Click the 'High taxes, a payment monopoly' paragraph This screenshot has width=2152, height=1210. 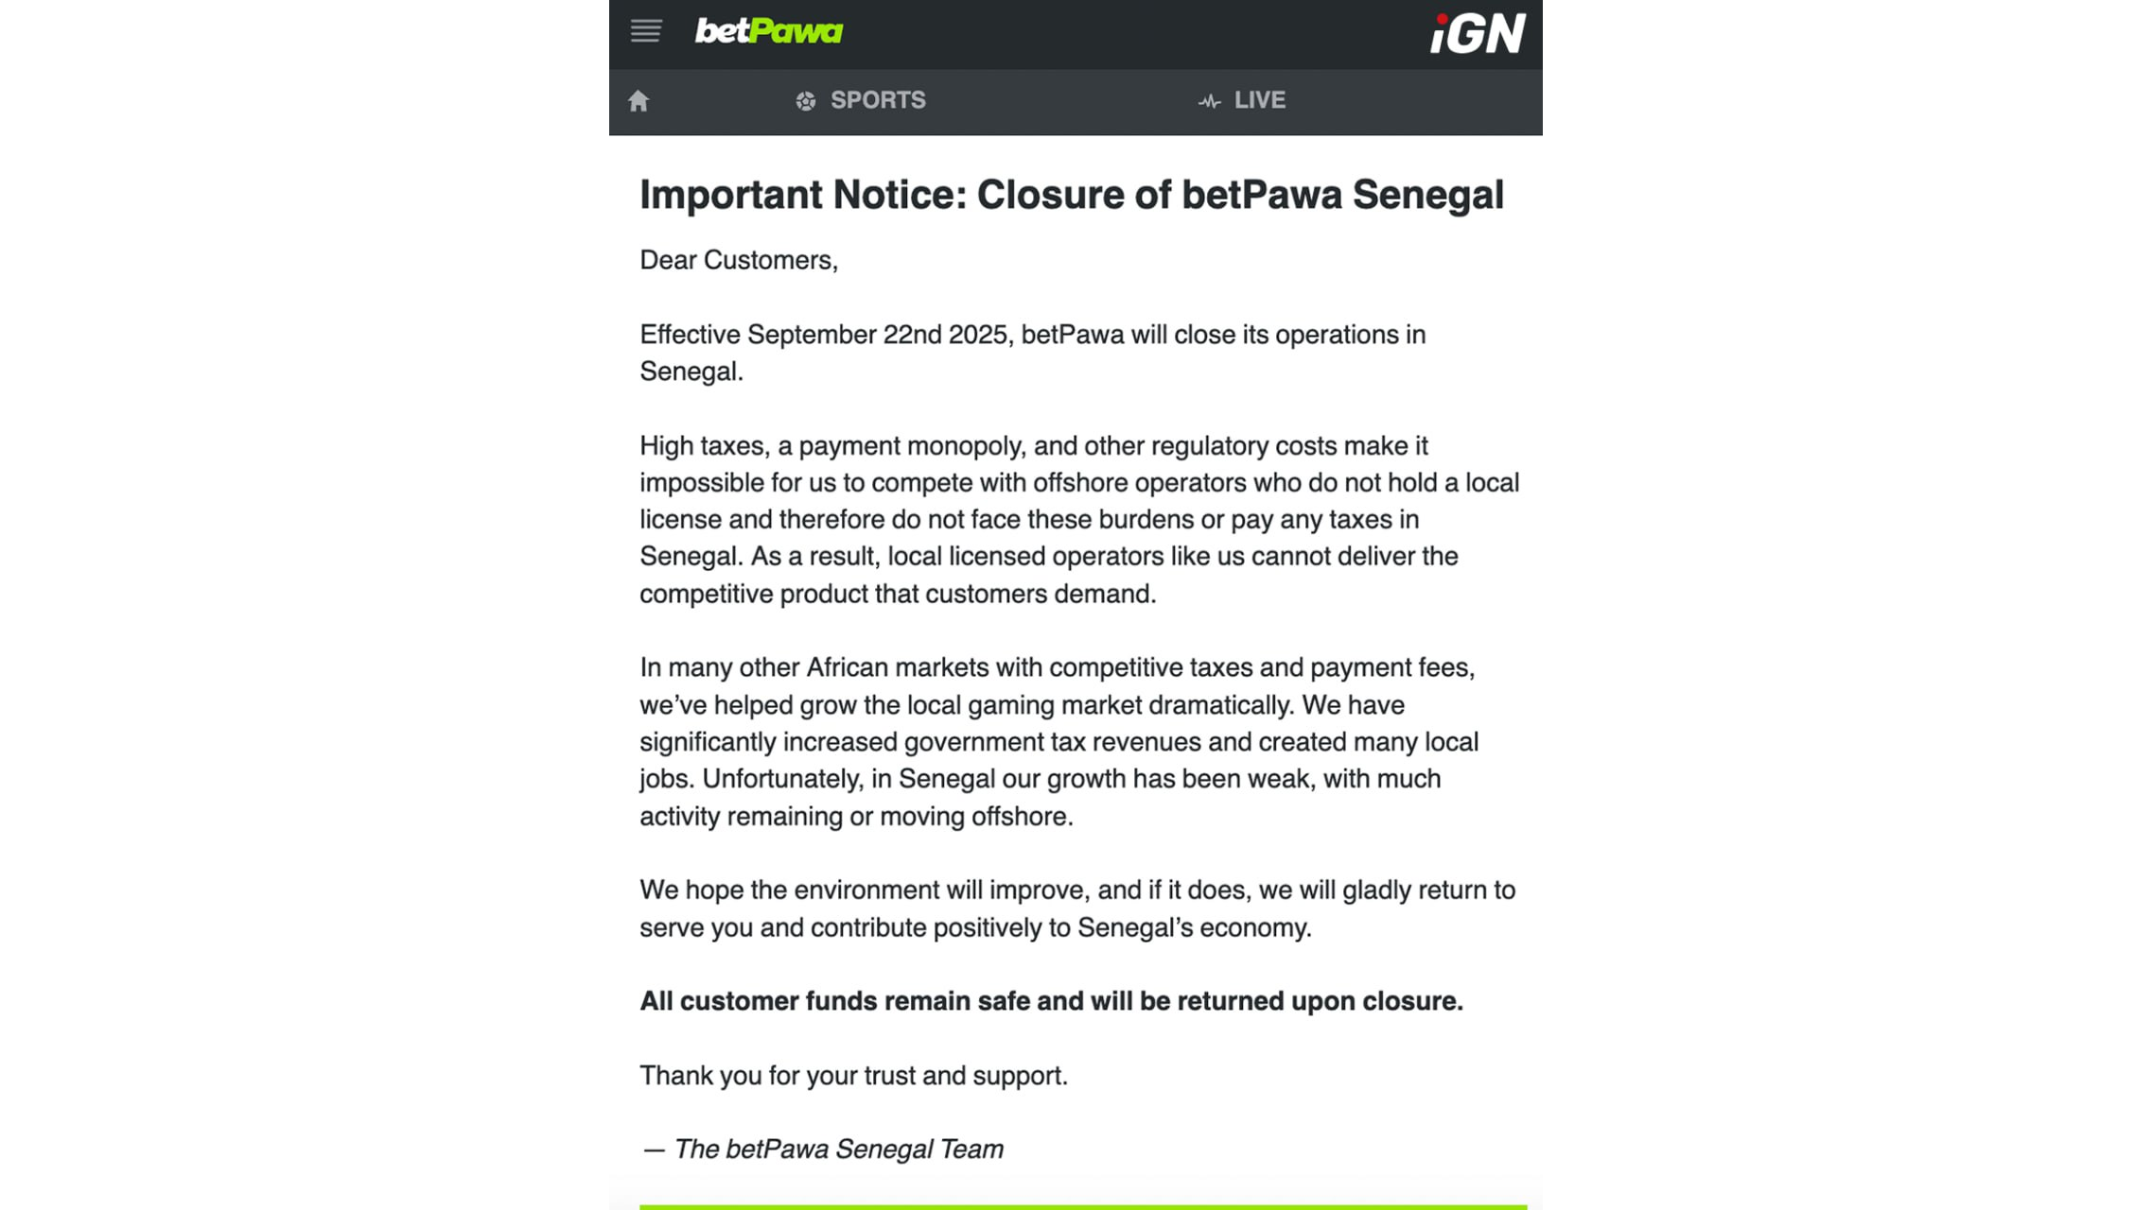pos(1078,519)
